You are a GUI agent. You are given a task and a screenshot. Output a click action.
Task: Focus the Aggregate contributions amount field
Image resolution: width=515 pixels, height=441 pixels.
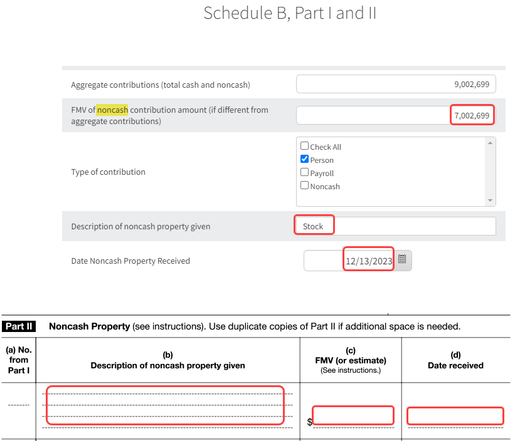click(396, 85)
